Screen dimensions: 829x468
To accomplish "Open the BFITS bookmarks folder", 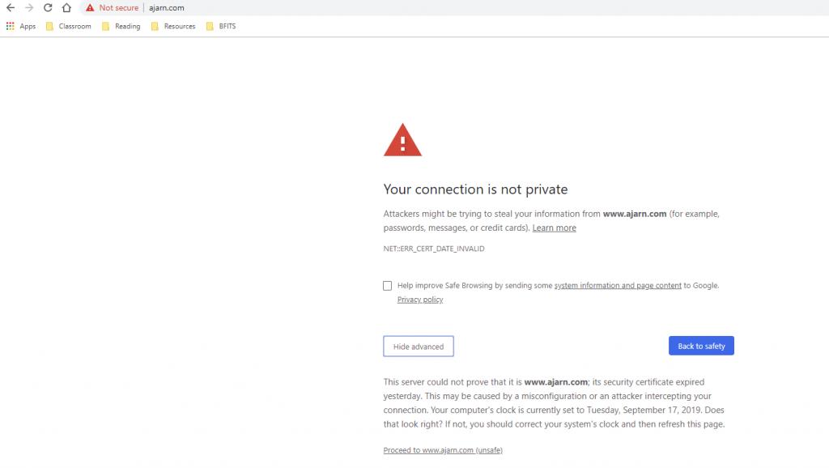I will [221, 26].
